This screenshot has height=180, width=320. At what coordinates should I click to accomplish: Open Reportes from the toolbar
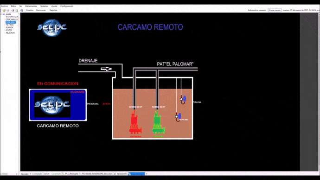(53, 10)
